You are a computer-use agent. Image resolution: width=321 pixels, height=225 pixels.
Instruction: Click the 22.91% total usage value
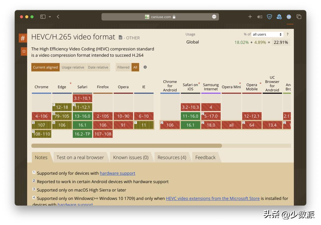281,42
